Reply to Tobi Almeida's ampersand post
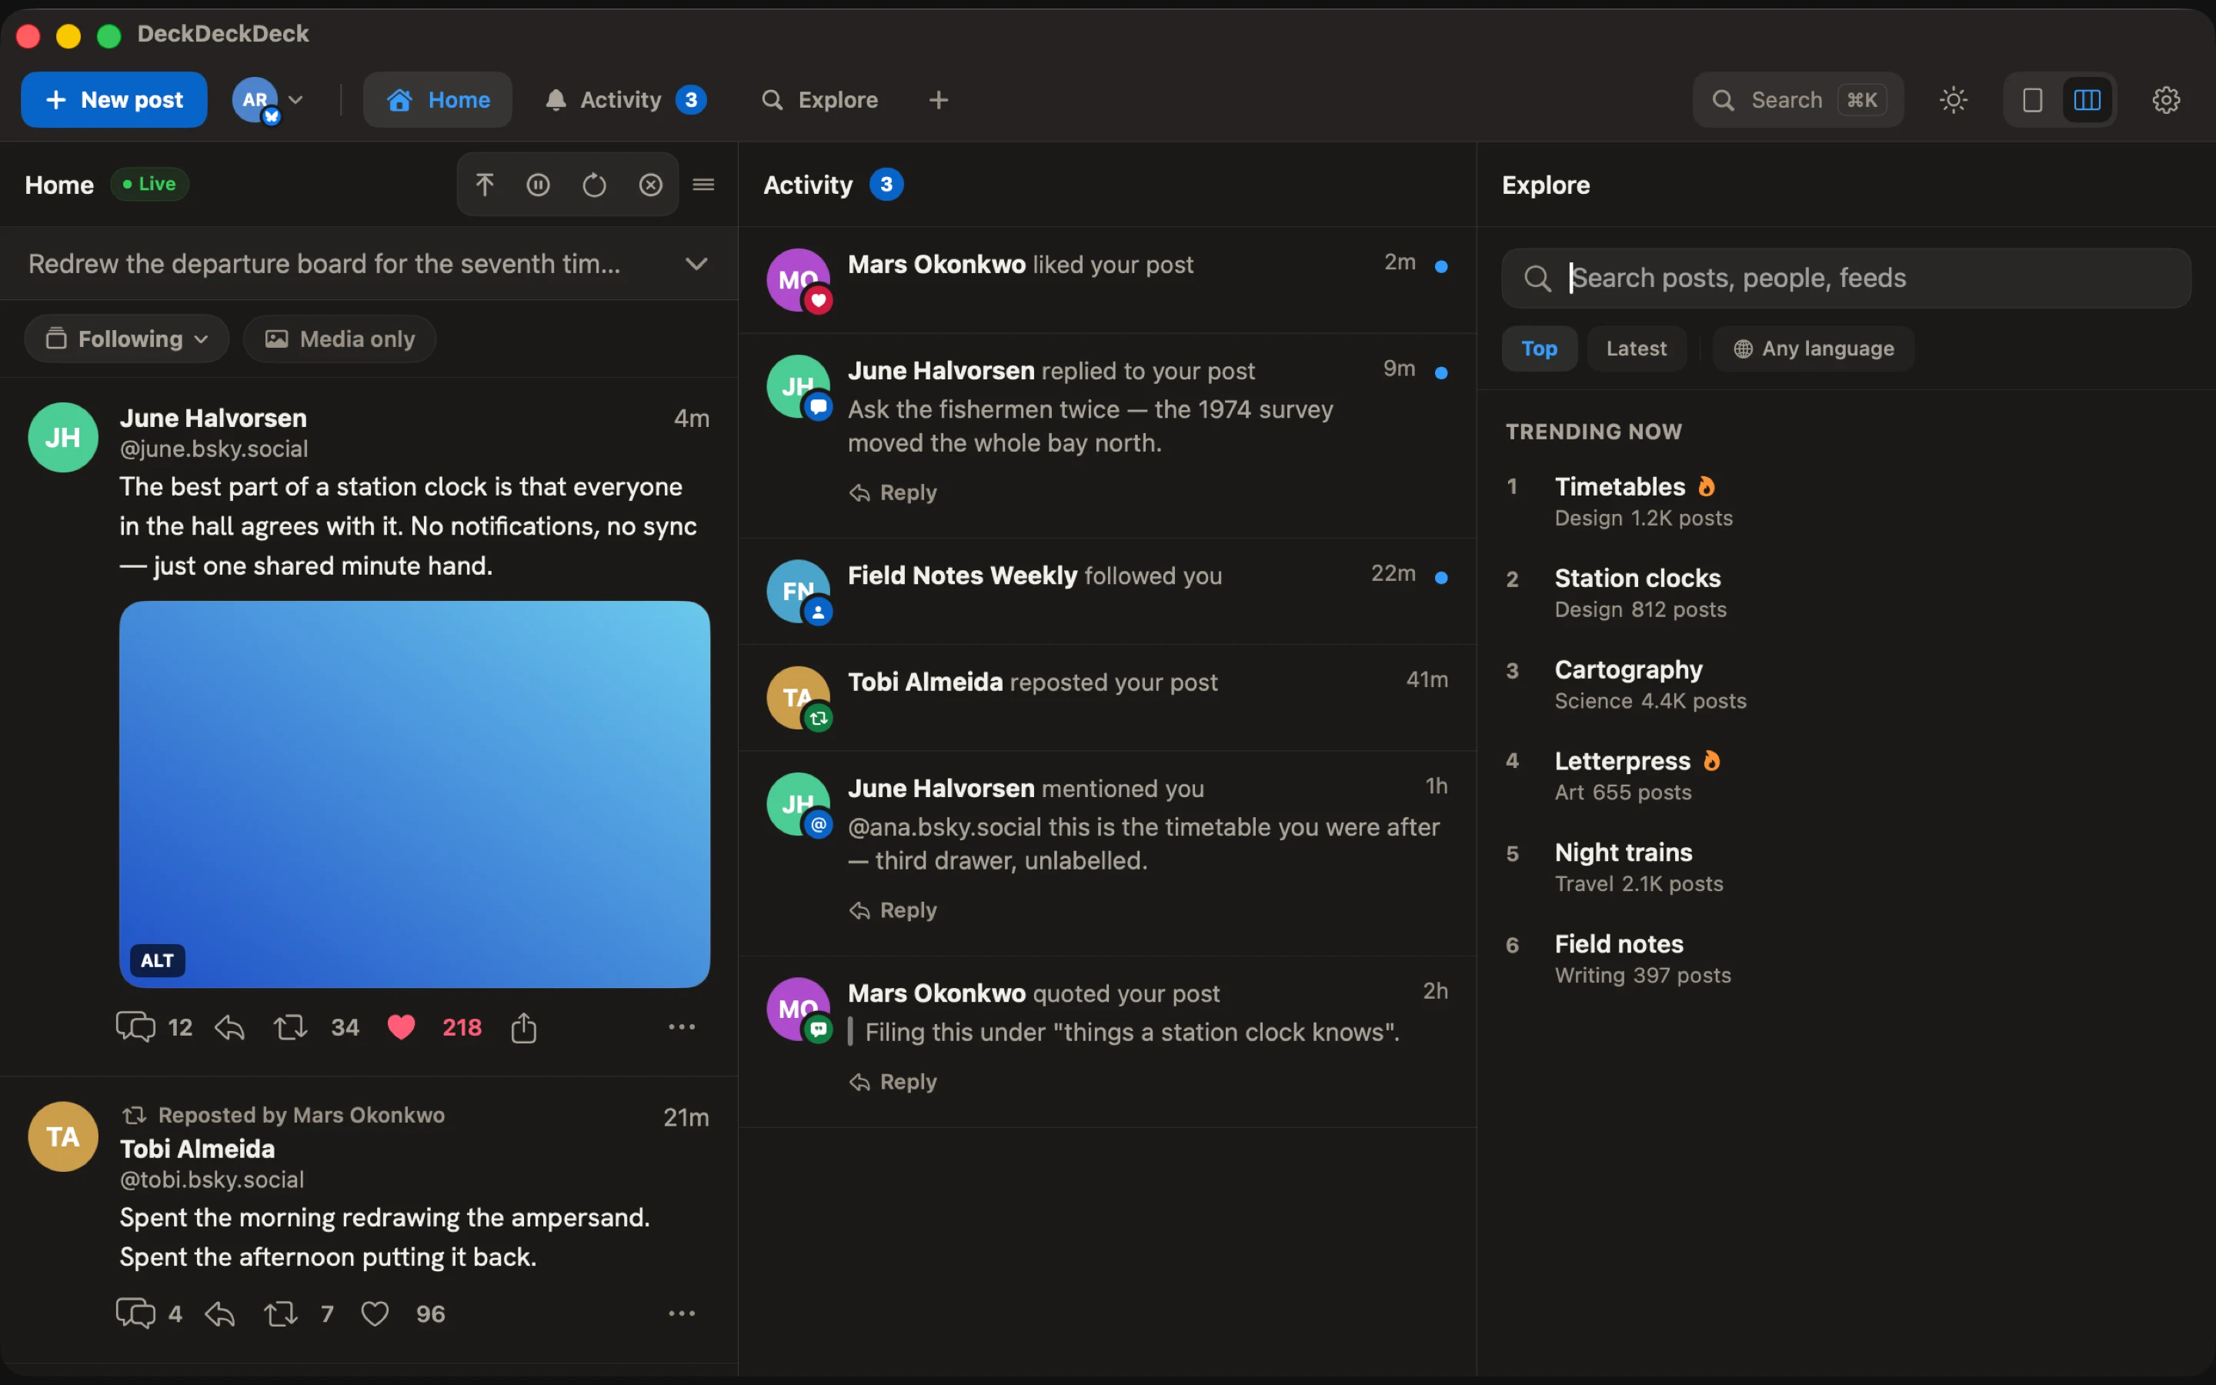2216x1385 pixels. pyautogui.click(x=220, y=1313)
